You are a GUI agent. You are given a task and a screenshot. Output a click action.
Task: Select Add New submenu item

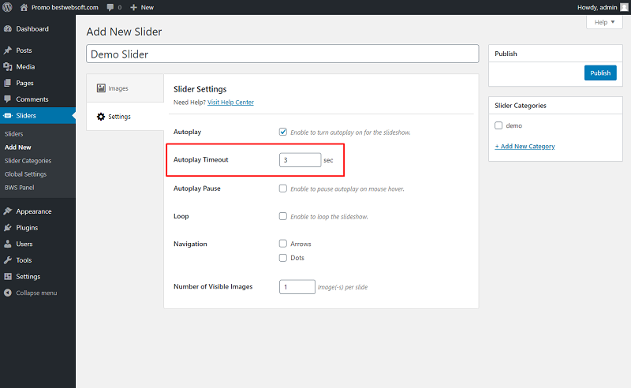[x=17, y=147]
